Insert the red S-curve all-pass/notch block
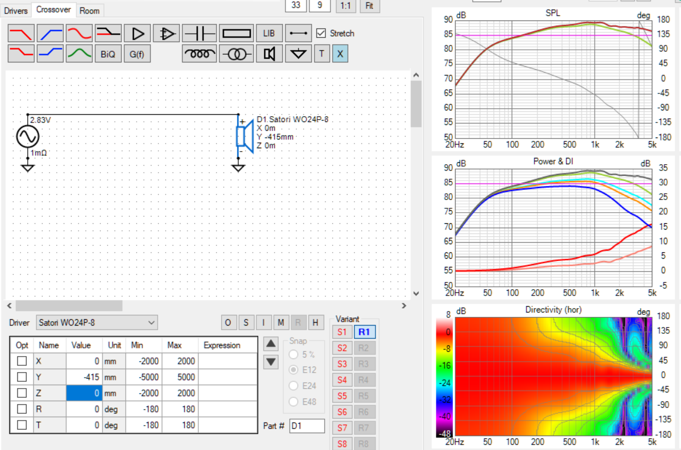Viewport: 681px width, 450px height. (x=79, y=33)
